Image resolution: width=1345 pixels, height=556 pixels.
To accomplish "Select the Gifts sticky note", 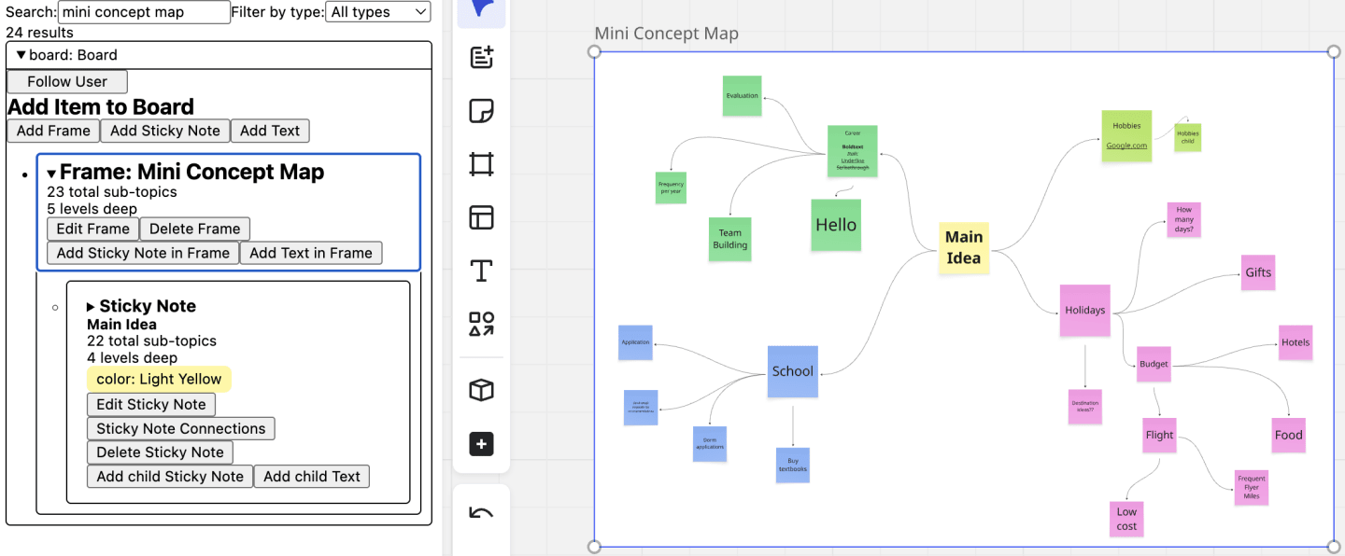I will (x=1258, y=272).
